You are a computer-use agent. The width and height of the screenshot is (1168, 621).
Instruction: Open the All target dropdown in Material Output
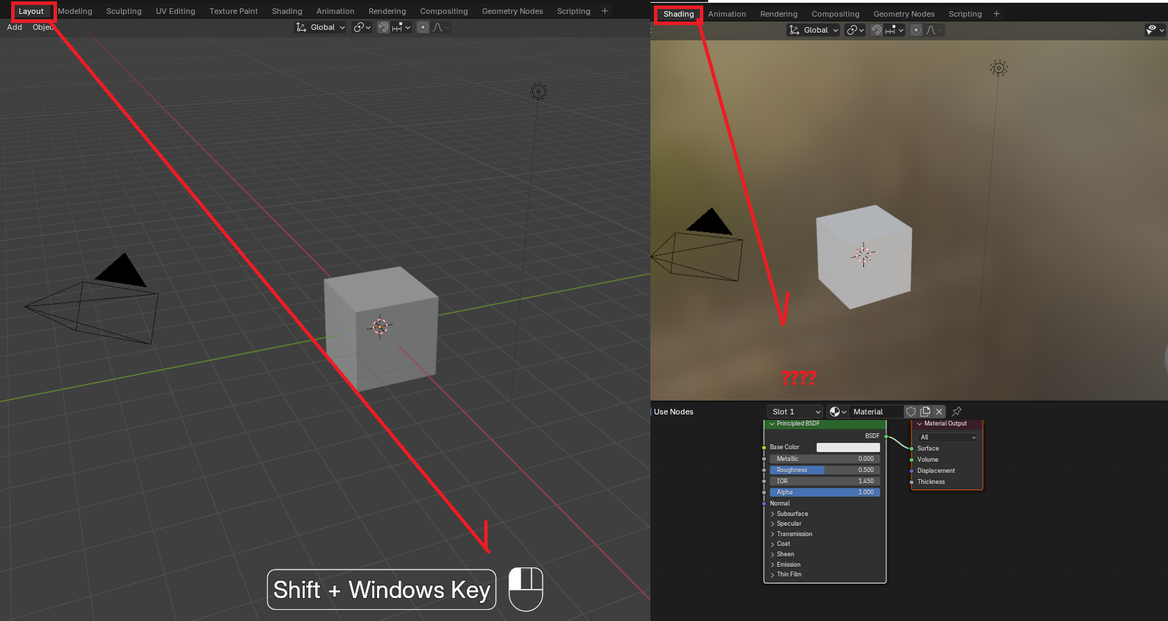coord(947,437)
